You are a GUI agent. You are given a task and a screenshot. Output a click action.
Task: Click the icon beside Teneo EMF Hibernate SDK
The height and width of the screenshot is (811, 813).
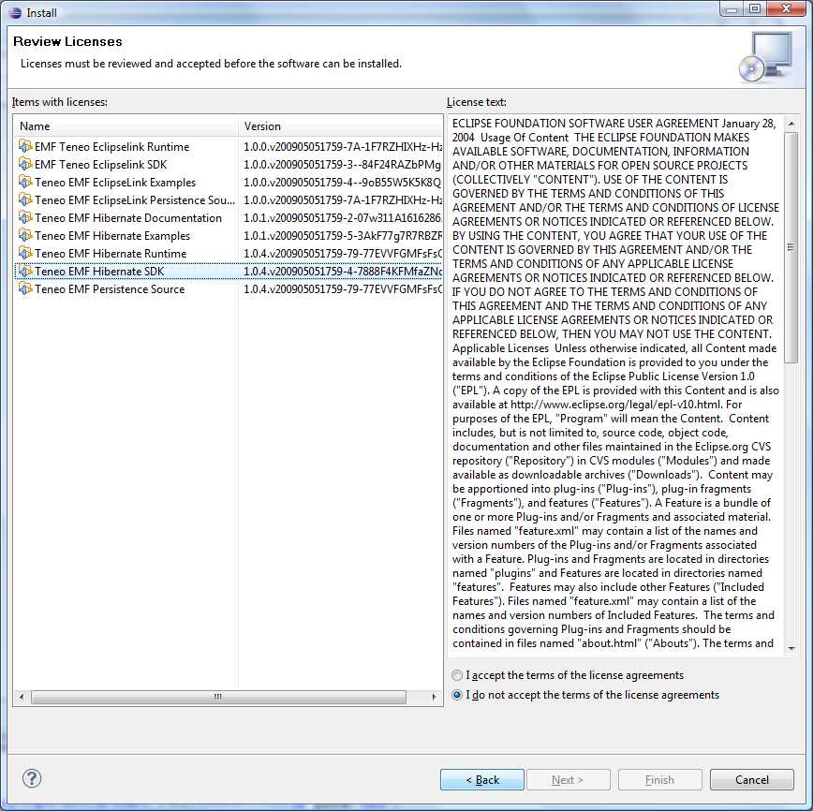25,271
